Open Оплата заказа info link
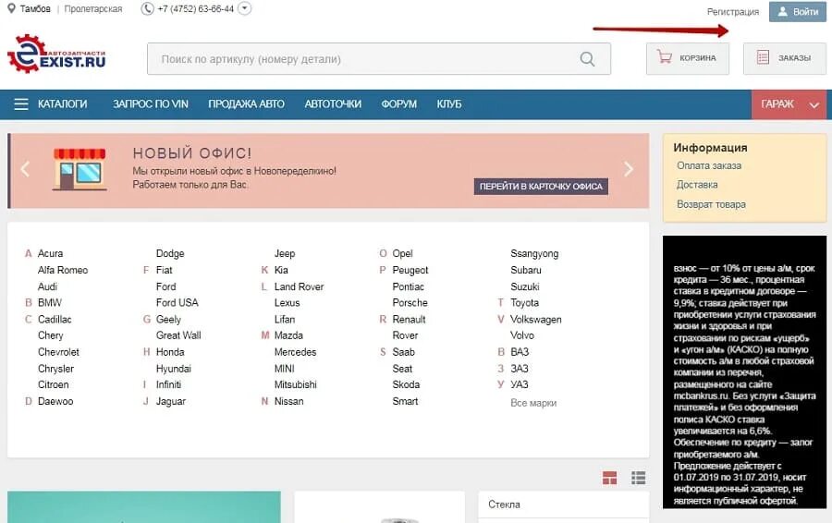Viewport: 832px width, 523px height. pyautogui.click(x=709, y=165)
